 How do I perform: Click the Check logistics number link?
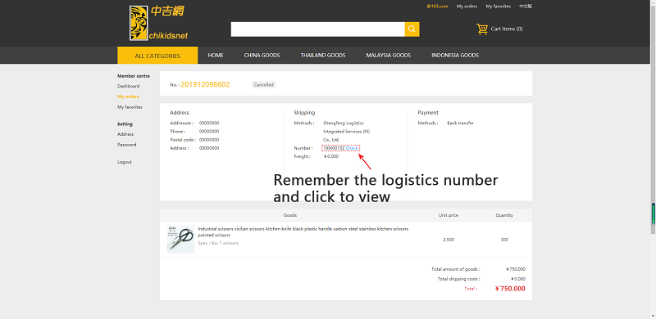[352, 148]
